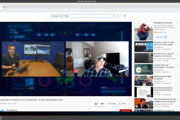
Task: Open $800 TrueNAS DIY Build Competition thumbnail
Action: click(144, 81)
